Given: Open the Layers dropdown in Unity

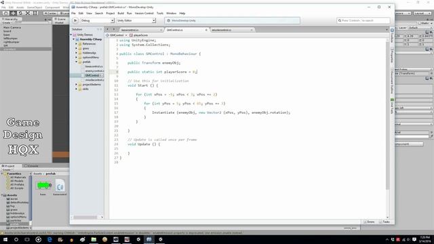Looking at the screenshot, I should [403, 13].
